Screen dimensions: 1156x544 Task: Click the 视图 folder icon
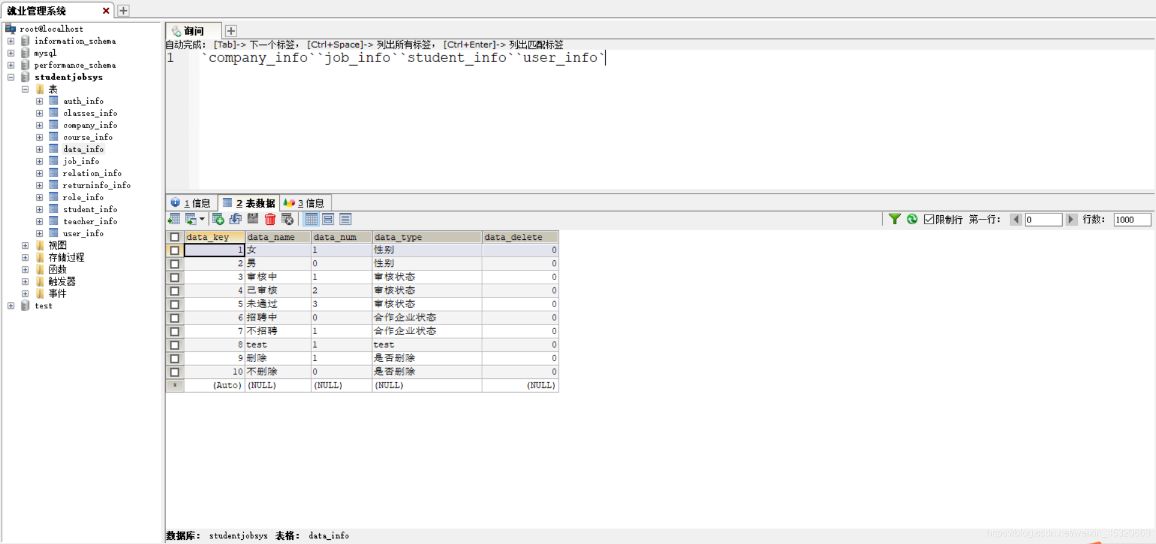[x=40, y=245]
